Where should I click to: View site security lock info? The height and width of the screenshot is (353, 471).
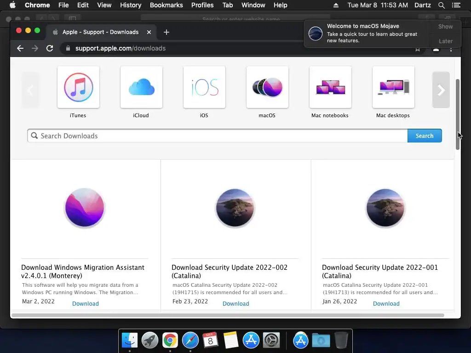tap(68, 48)
